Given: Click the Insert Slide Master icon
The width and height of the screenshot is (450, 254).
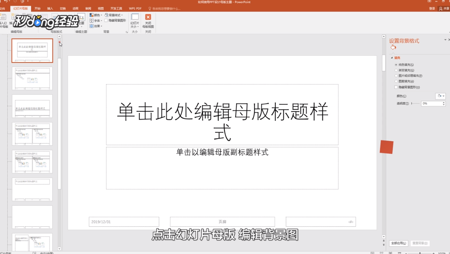Looking at the screenshot, I should point(3,17).
